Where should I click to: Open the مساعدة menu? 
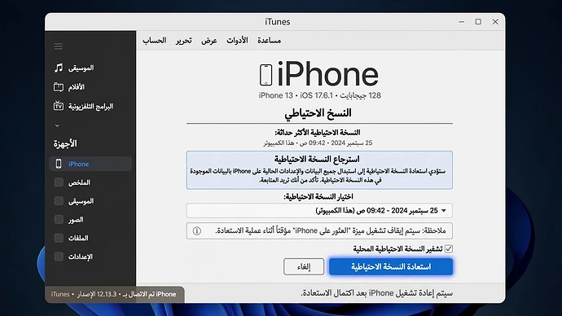[x=269, y=41]
